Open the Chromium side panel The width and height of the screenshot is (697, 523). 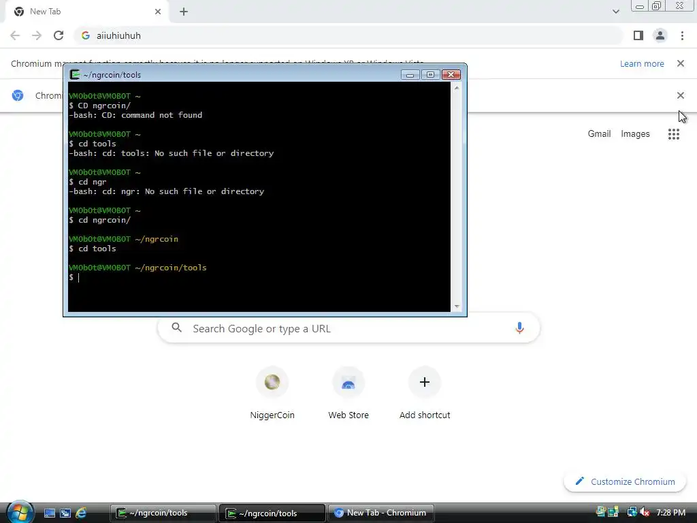(638, 35)
